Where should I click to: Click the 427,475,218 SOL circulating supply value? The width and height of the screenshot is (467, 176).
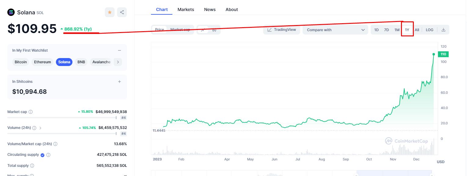click(112, 155)
